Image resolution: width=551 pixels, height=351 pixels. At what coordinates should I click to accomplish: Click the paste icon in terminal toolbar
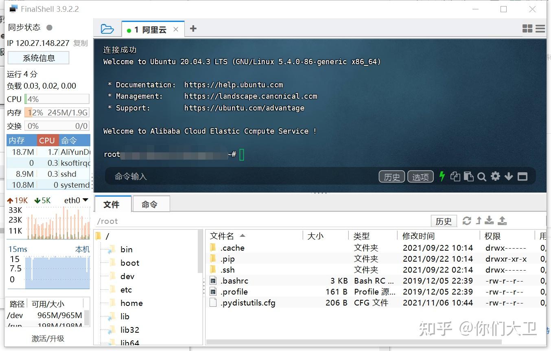click(468, 176)
